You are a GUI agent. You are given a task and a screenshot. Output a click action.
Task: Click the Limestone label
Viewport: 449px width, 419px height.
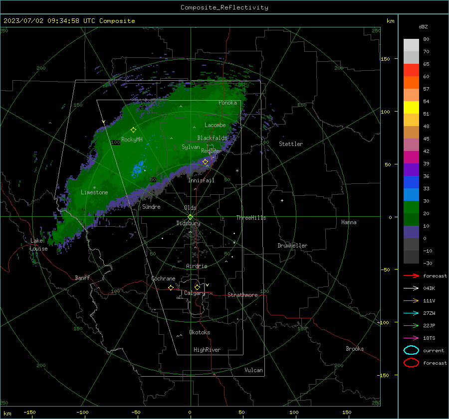tap(94, 192)
